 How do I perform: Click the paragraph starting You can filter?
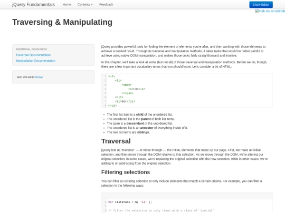point(182,184)
